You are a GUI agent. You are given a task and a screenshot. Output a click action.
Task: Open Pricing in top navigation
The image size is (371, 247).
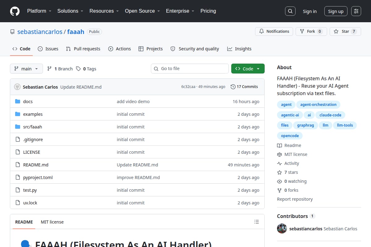point(208,11)
